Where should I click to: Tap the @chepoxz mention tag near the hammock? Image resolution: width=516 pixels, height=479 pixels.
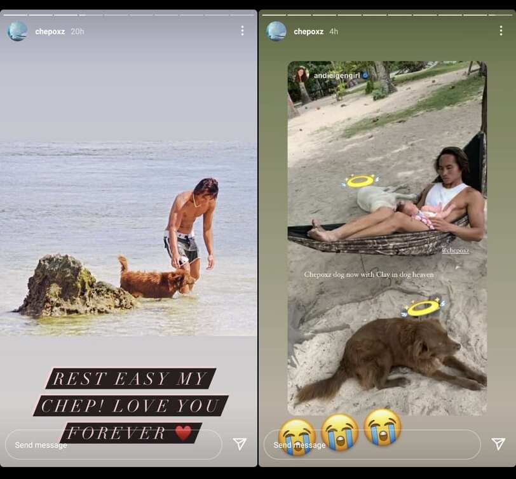pos(456,250)
